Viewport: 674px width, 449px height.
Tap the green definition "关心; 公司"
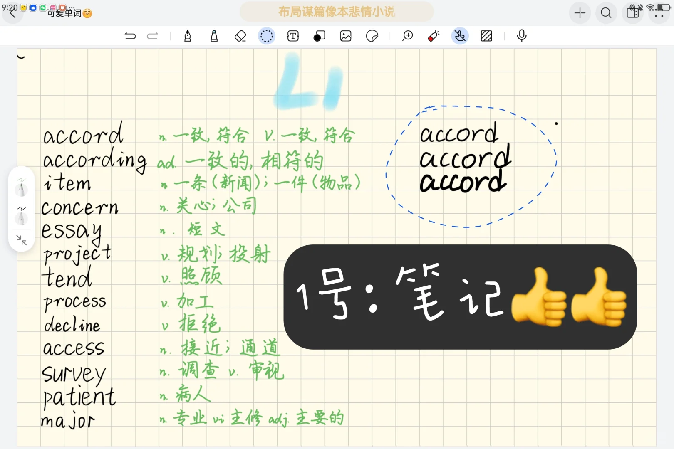click(x=216, y=205)
